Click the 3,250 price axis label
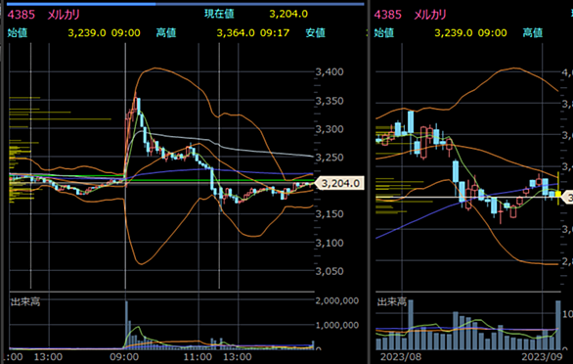The width and height of the screenshot is (573, 364). (330, 158)
